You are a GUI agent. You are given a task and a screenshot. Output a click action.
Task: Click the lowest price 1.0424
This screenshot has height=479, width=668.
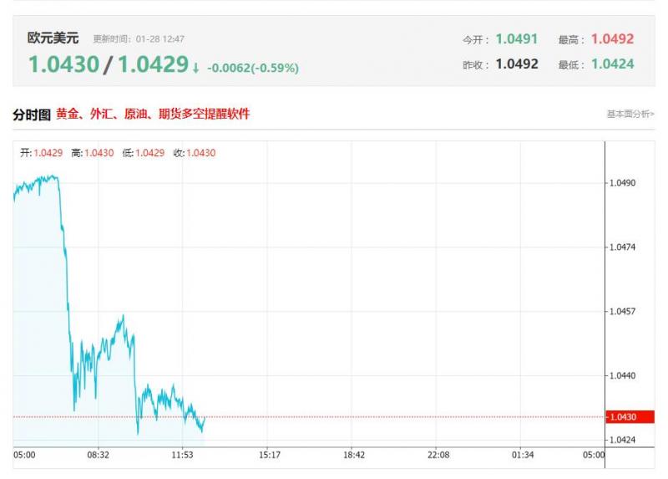[x=613, y=64]
